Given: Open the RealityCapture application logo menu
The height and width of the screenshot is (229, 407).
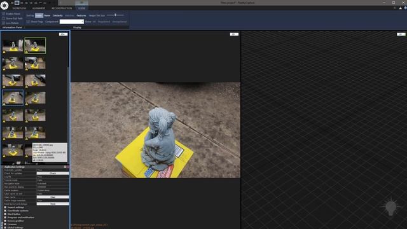Looking at the screenshot, I should [x=4, y=5].
